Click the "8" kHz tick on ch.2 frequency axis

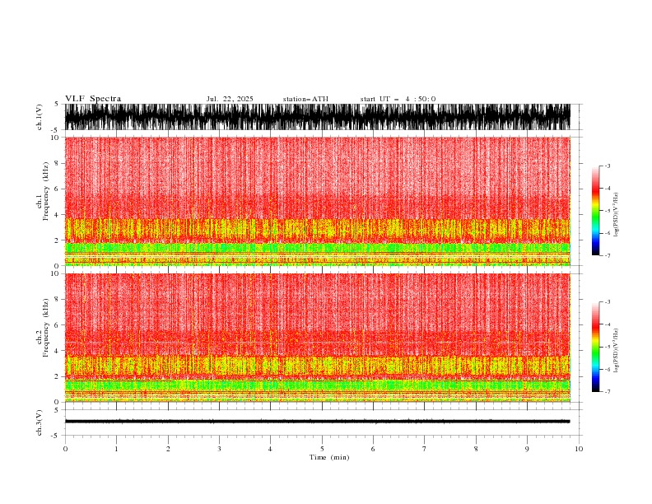click(57, 300)
